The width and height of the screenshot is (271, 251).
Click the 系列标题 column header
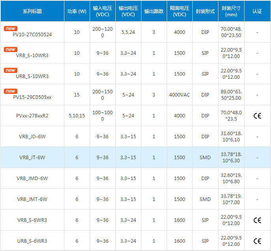click(32, 11)
